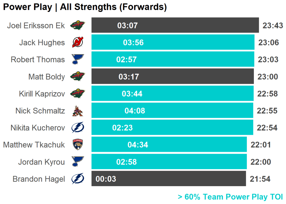Click the Lightning logo beside Nikita Kucherov
Screen dimensions: 286x204
click(x=77, y=128)
